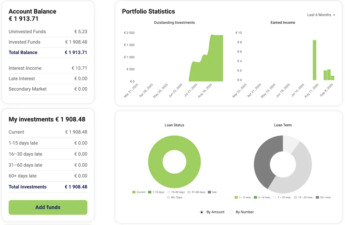Select the By Number radio button
This screenshot has height=225, width=345.
231,212
